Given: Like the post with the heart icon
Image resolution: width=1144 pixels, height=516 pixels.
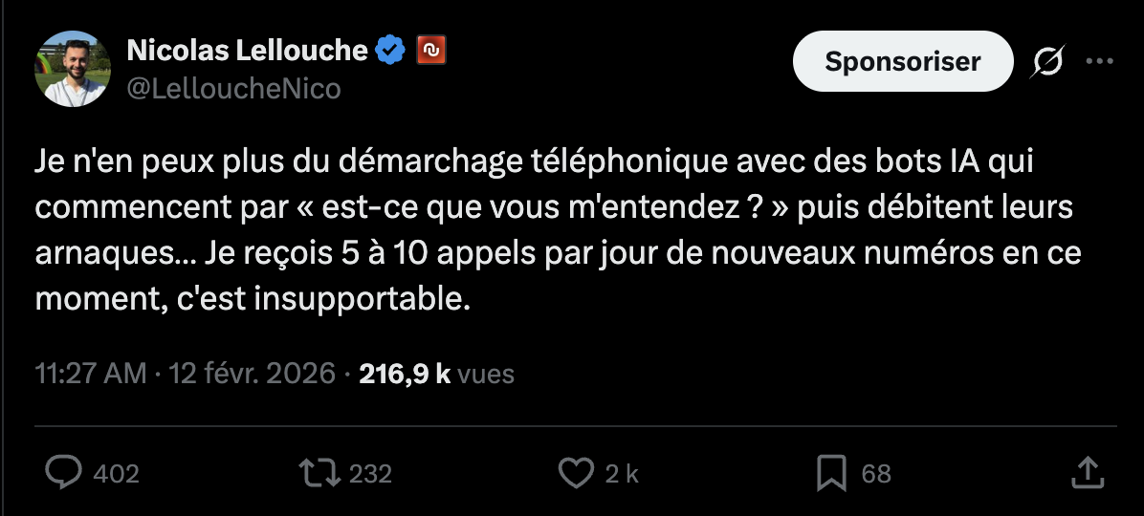Looking at the screenshot, I should [576, 473].
